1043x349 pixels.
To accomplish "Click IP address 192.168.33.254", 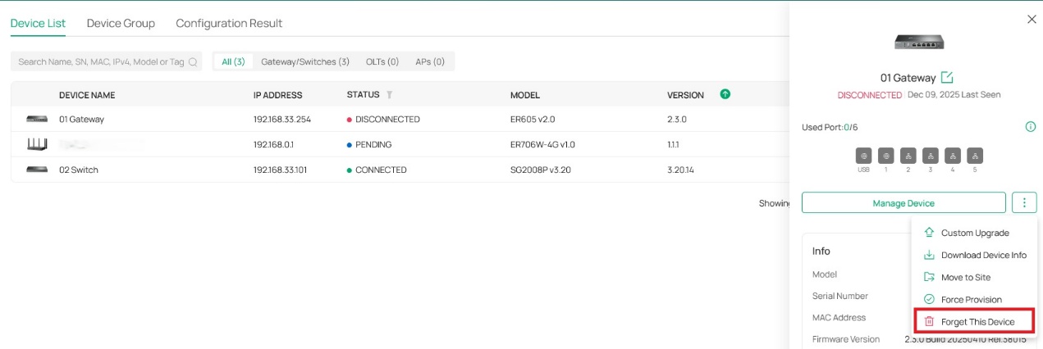I will 282,119.
